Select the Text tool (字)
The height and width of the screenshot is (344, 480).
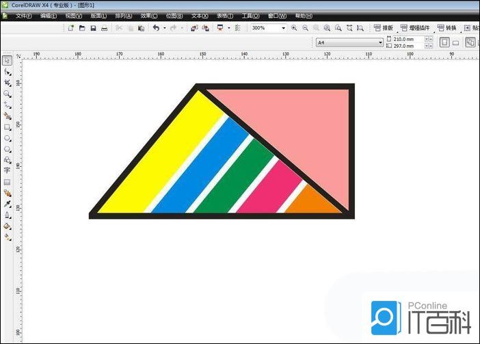pos(7,171)
